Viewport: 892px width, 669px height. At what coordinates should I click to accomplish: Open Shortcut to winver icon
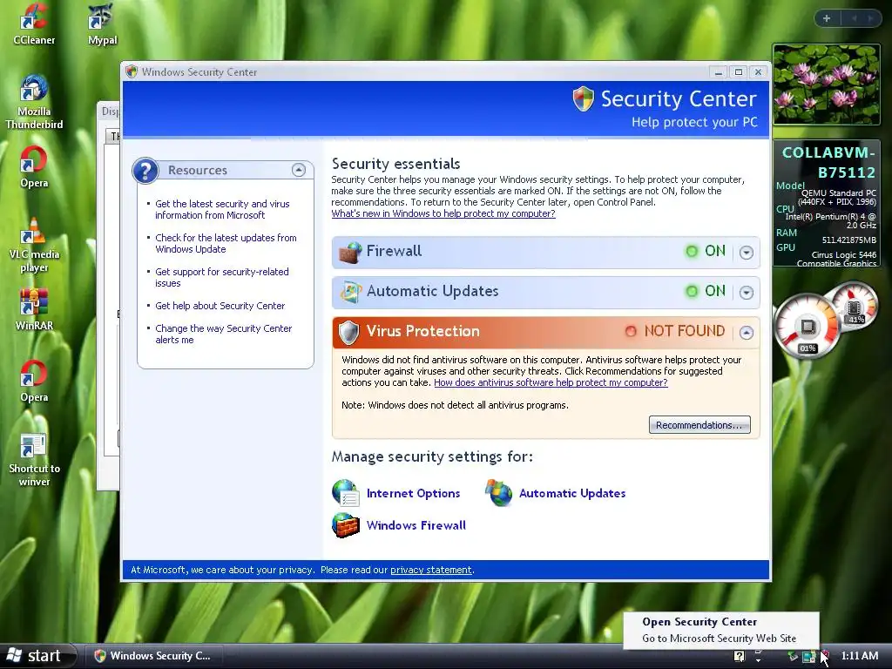pyautogui.click(x=34, y=460)
